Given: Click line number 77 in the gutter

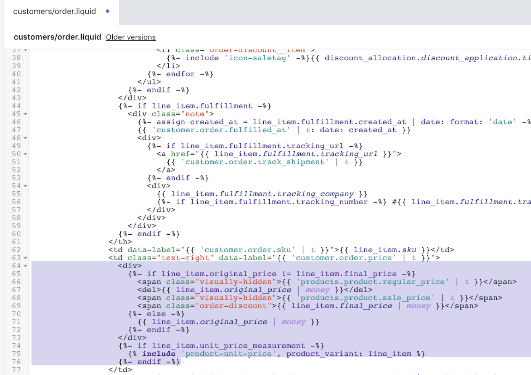Looking at the screenshot, I should [16, 370].
